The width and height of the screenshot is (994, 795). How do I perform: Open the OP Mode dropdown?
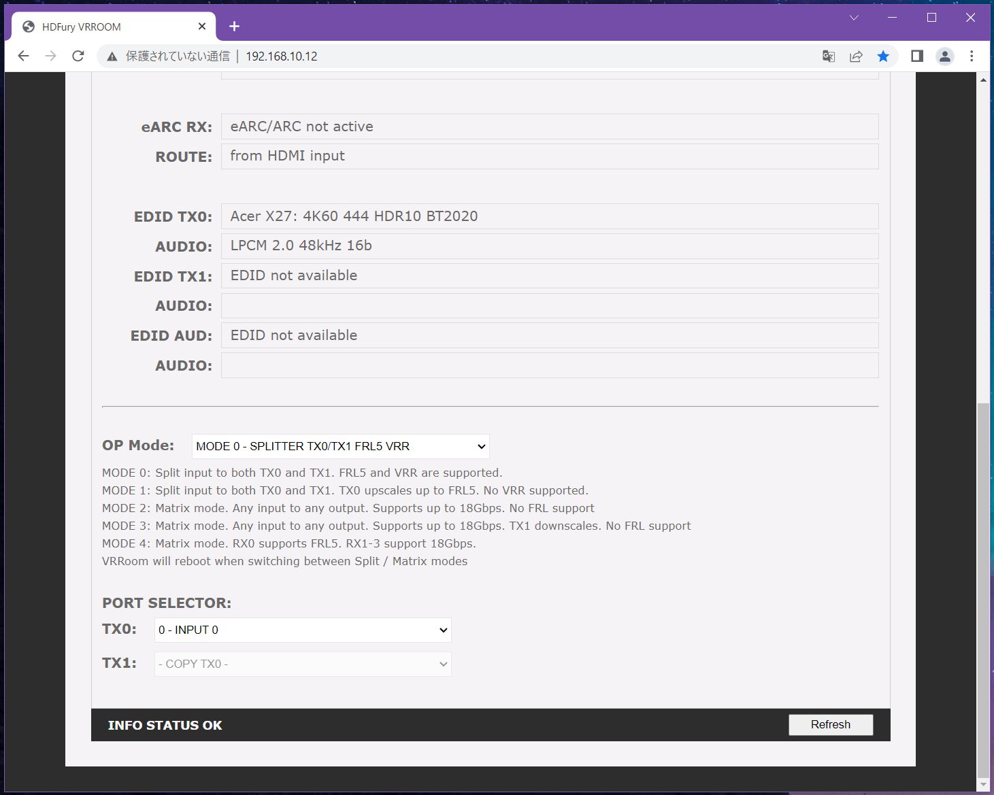coord(341,446)
